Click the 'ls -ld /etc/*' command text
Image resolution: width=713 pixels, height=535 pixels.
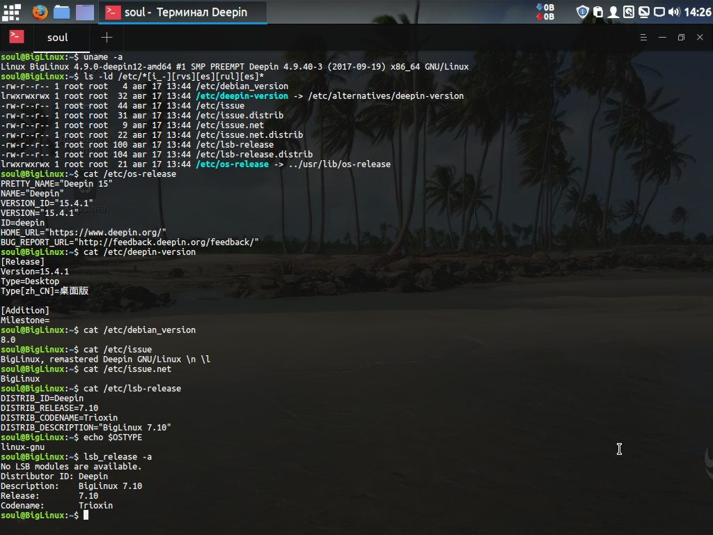[173, 77]
